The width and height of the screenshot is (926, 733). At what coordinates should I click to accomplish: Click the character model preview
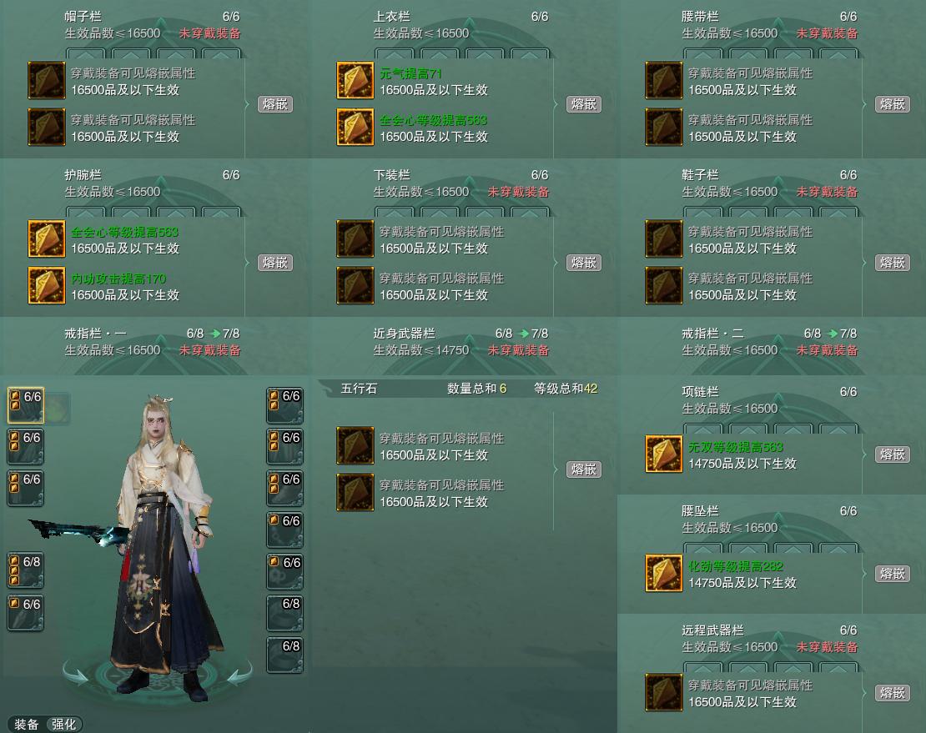(x=161, y=549)
